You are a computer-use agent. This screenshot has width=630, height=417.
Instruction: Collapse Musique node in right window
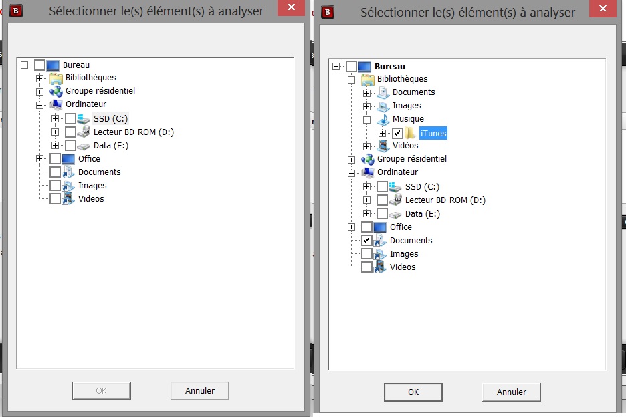point(366,120)
